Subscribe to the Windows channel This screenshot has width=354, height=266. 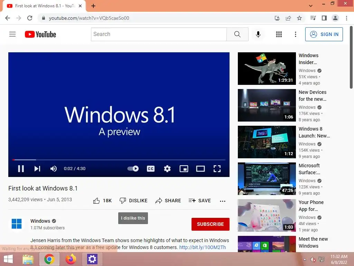pos(211,224)
